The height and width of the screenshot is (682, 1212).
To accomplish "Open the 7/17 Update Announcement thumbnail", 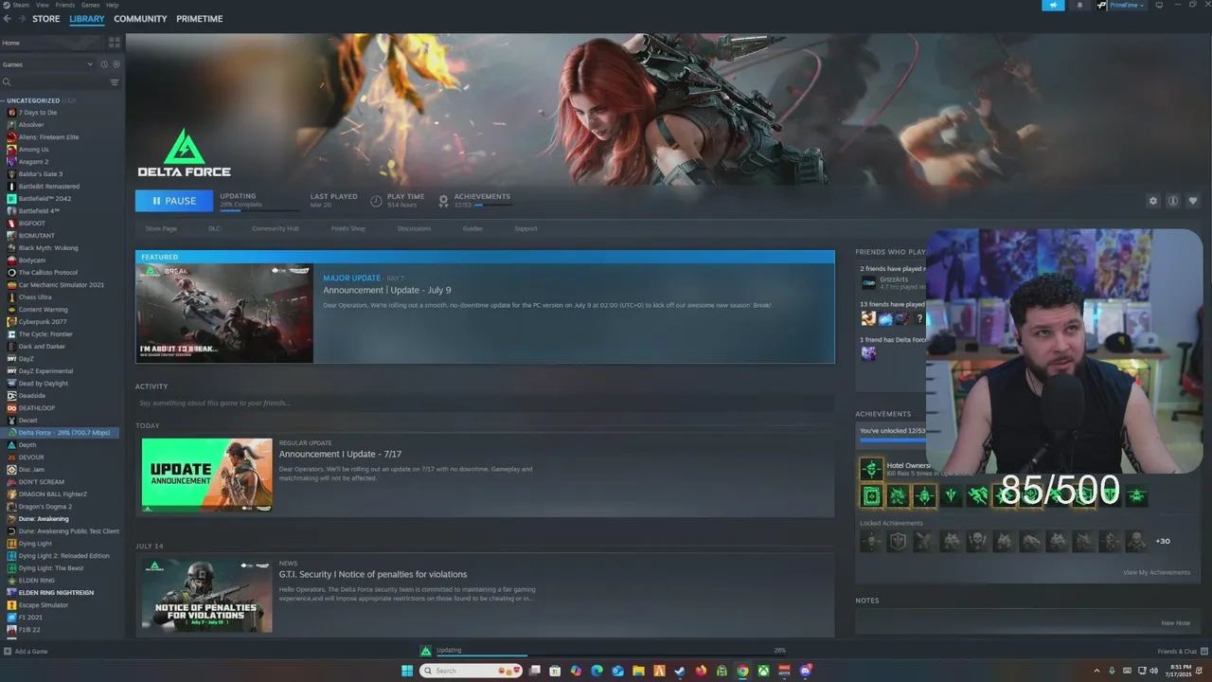I will click(x=206, y=475).
